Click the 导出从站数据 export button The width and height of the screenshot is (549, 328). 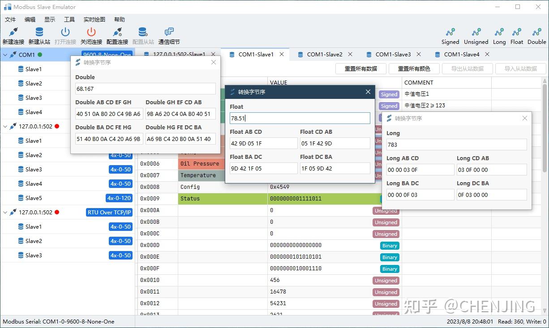[467, 68]
